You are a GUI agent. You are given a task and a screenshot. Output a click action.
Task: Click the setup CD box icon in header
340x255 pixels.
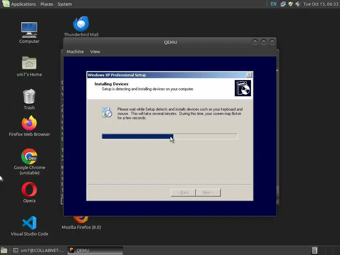(x=243, y=88)
